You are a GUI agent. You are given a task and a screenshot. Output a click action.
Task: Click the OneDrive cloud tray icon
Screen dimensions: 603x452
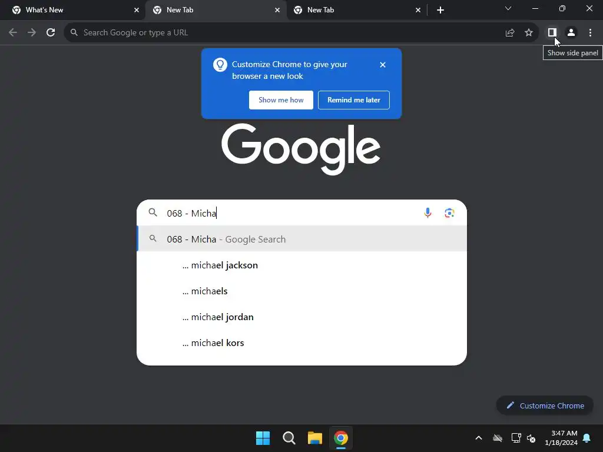tap(498, 438)
